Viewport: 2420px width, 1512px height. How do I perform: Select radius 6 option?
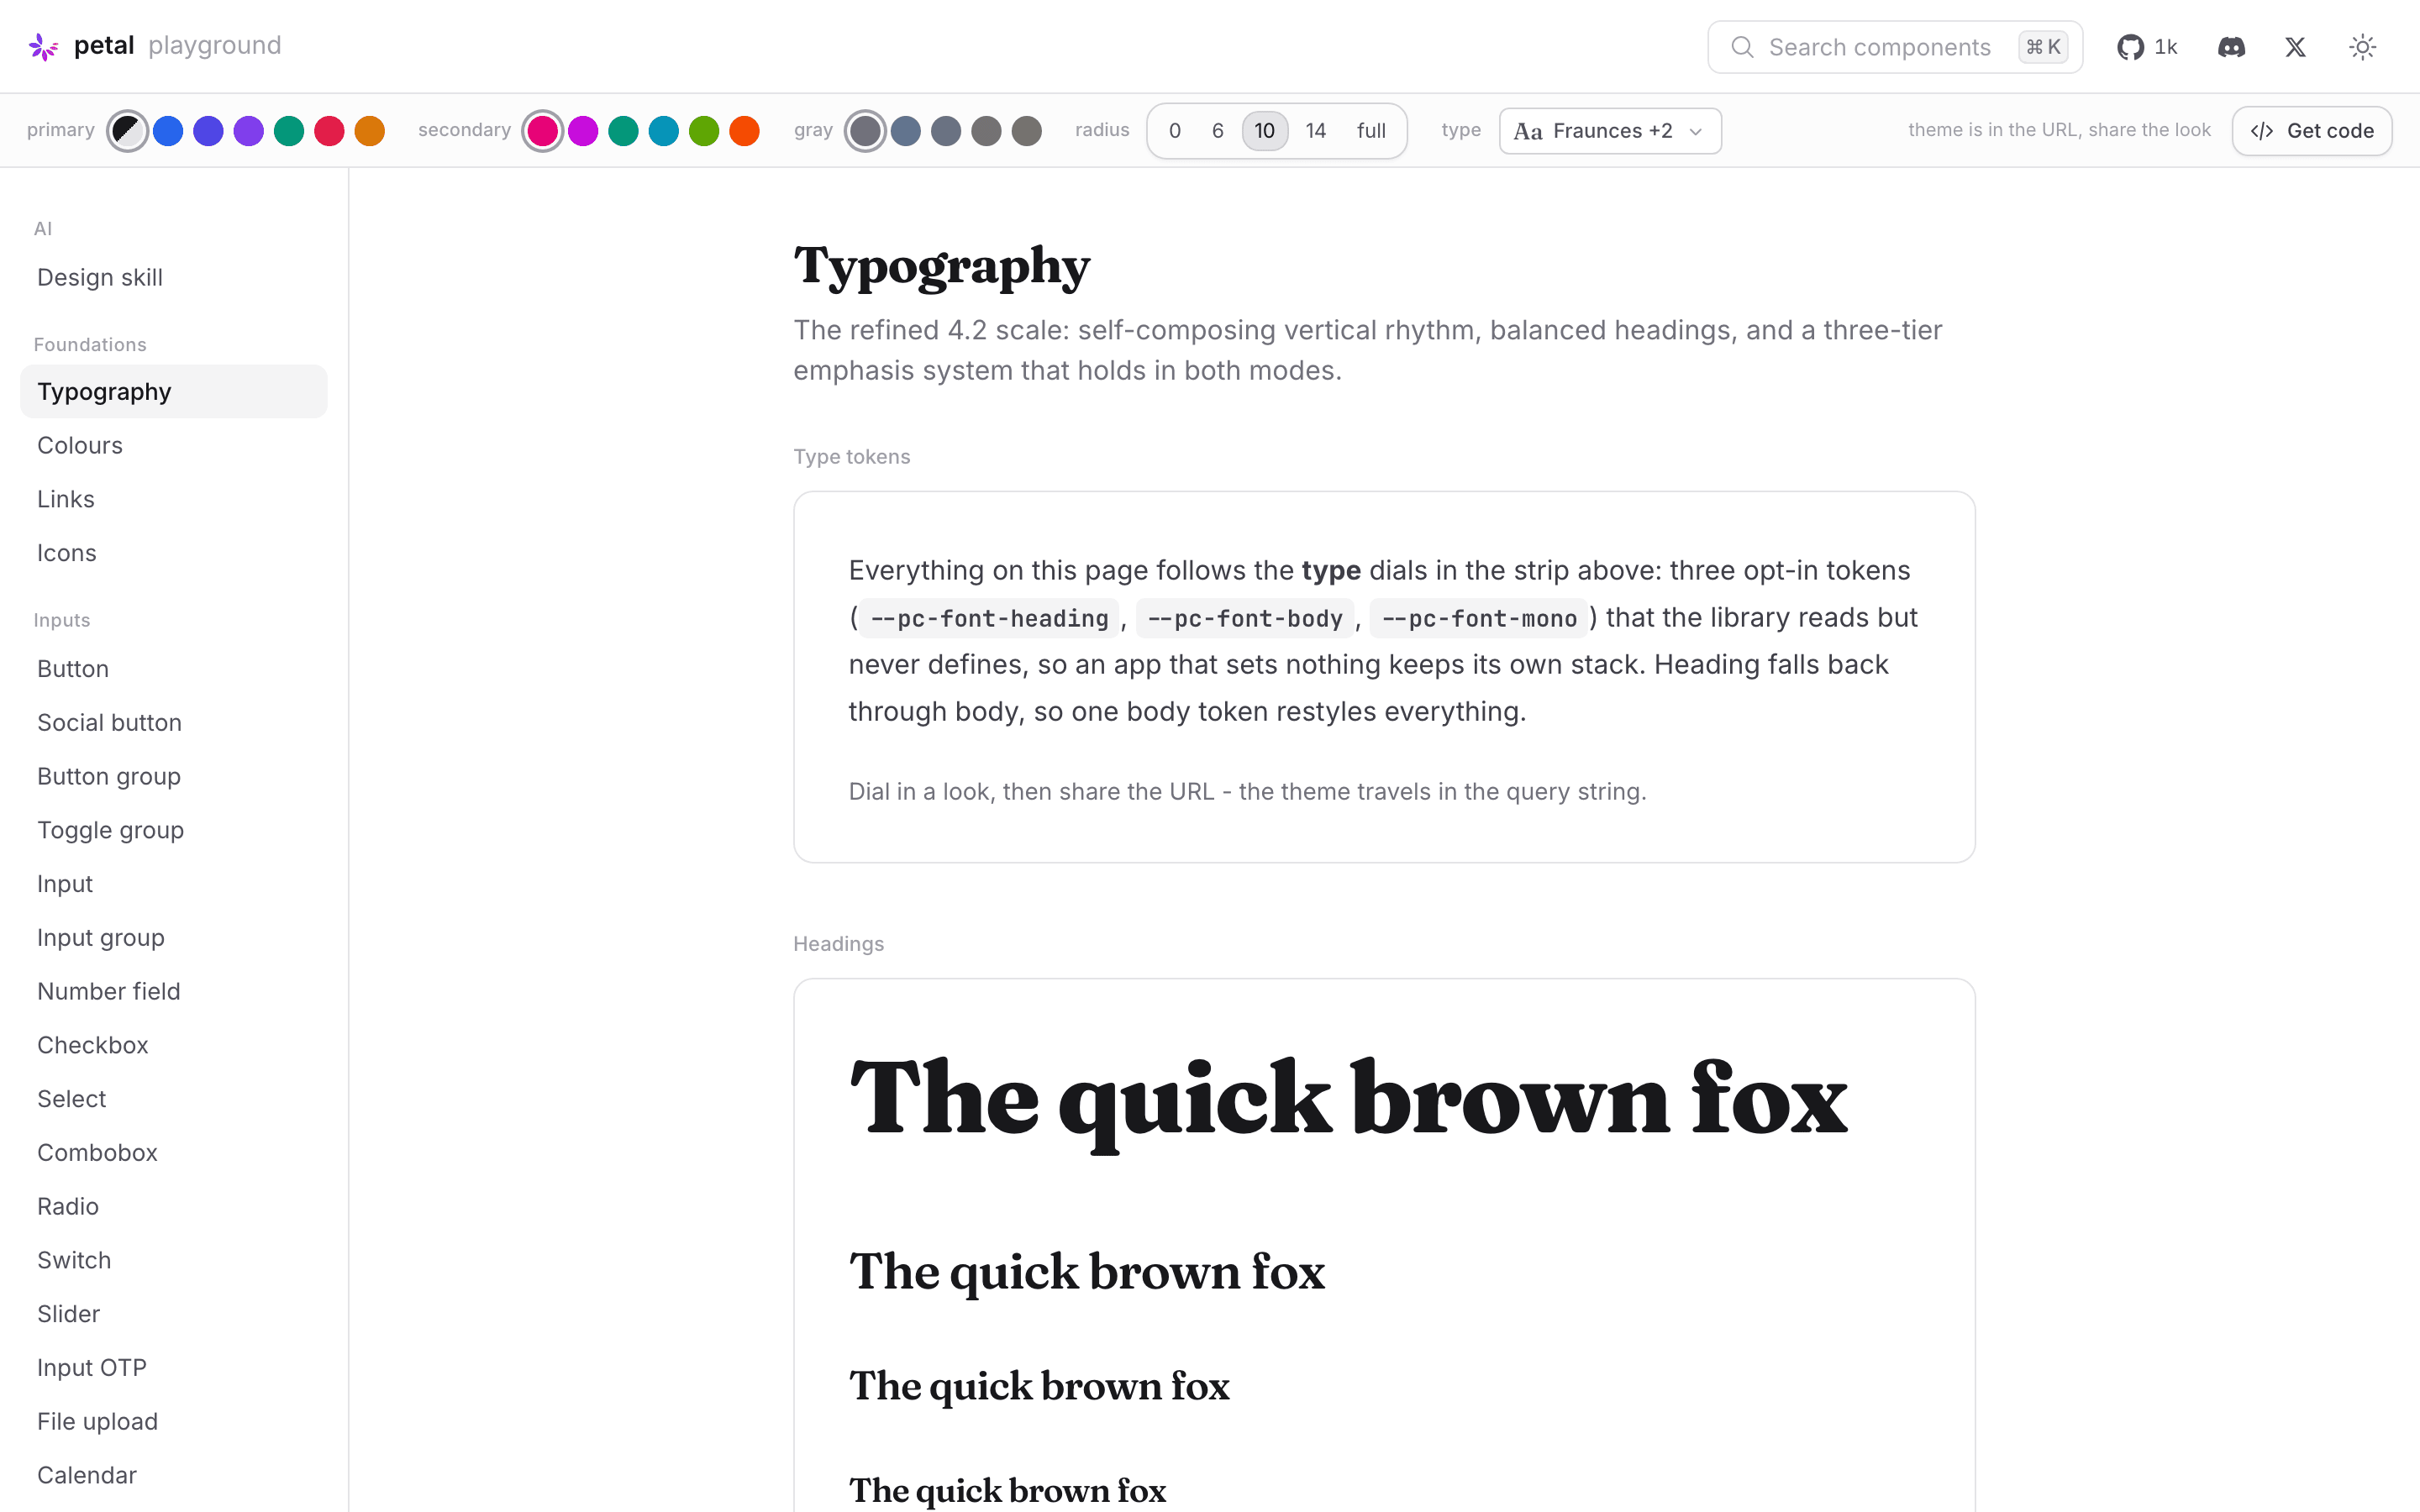tap(1218, 131)
